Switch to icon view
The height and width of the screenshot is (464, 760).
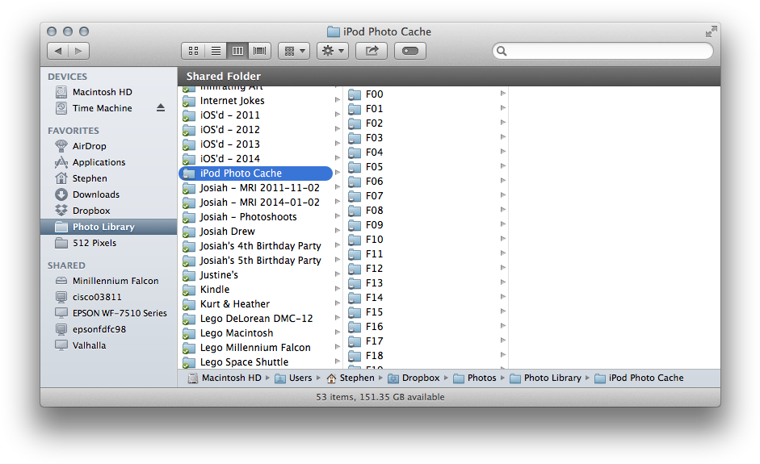(x=193, y=51)
